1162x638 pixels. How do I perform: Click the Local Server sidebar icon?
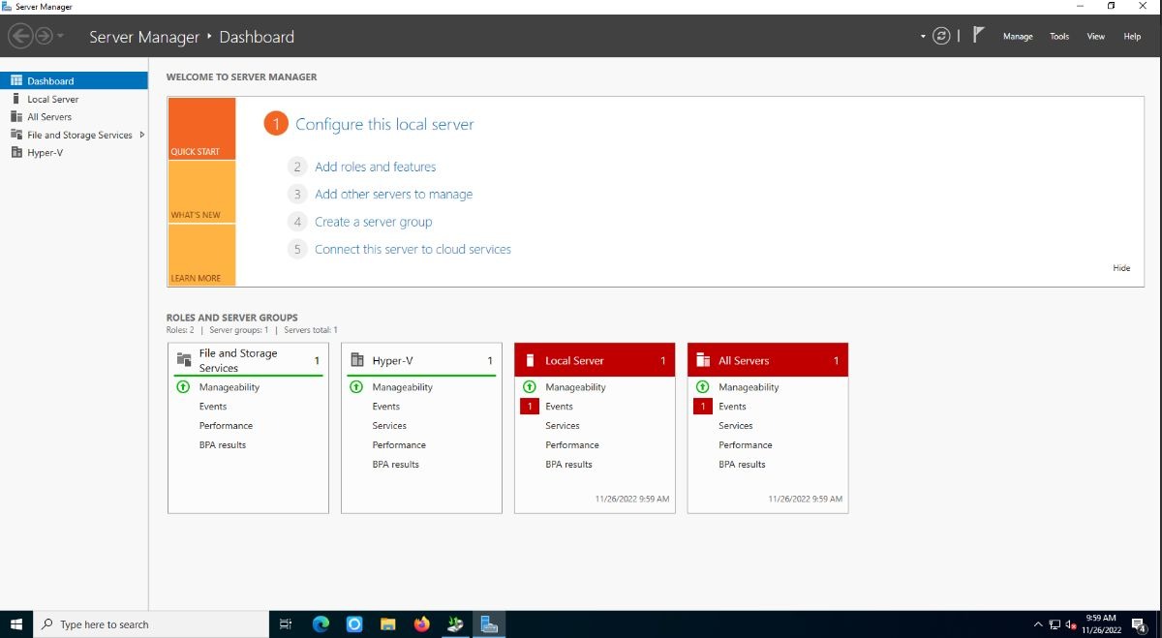pyautogui.click(x=16, y=99)
